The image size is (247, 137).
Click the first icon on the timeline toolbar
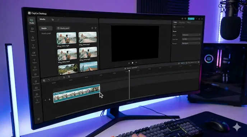[x=44, y=81]
